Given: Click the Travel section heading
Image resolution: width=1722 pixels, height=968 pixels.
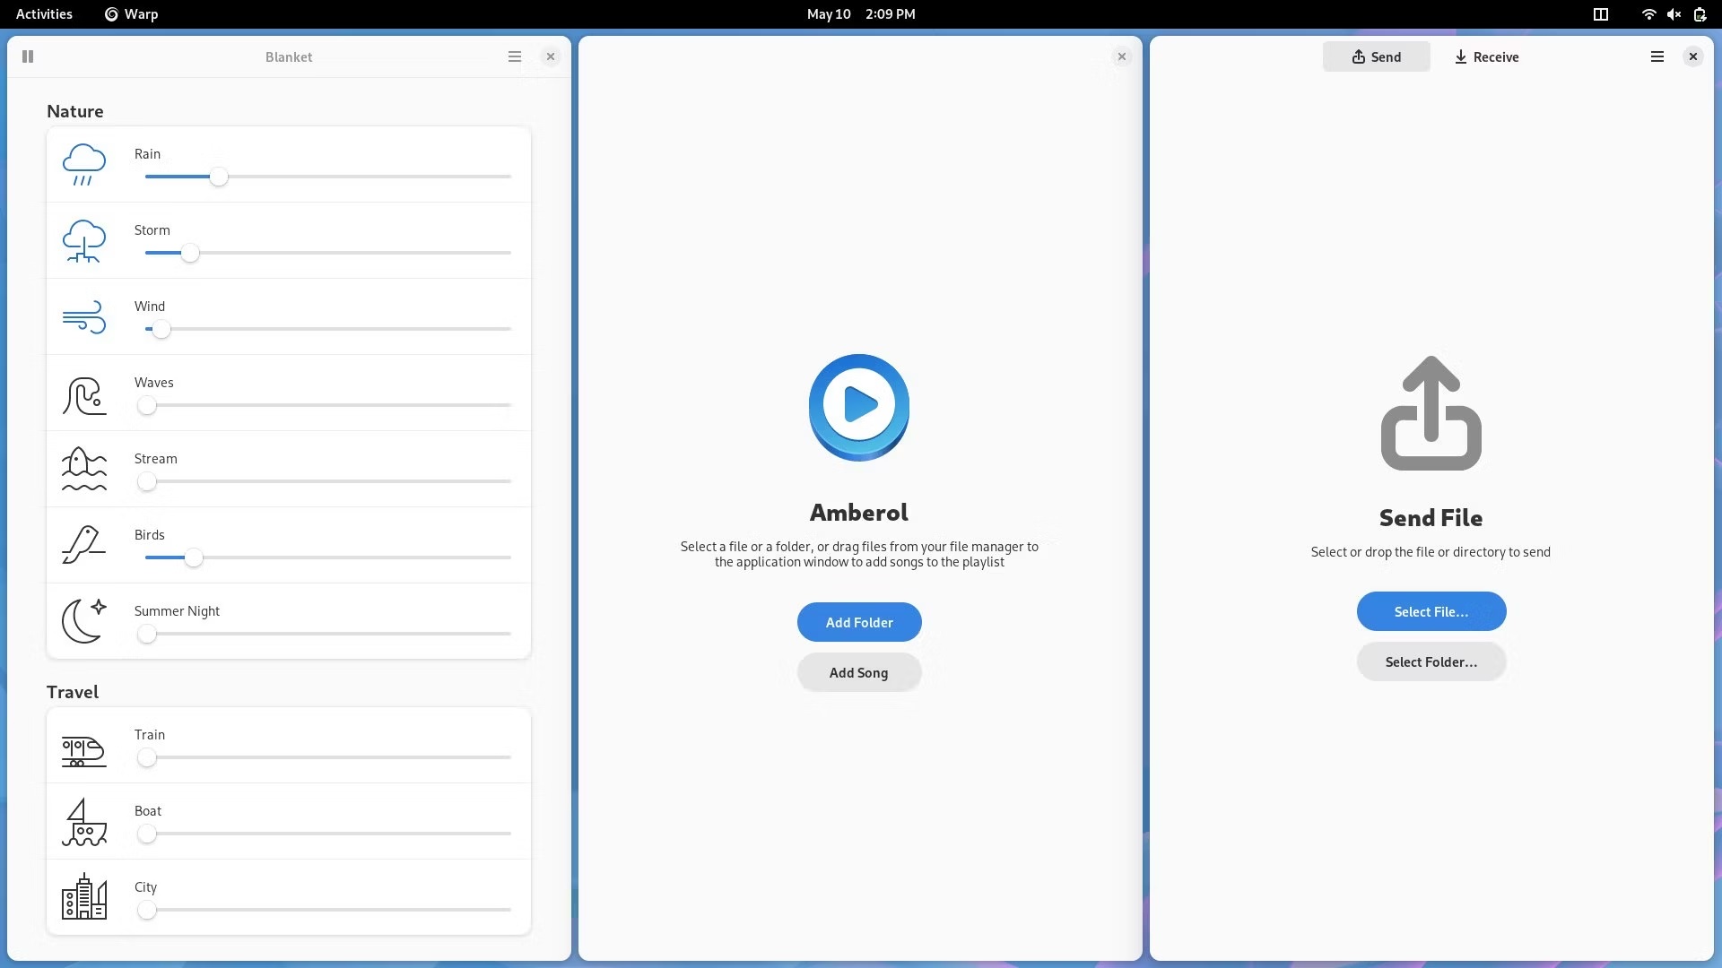Looking at the screenshot, I should (x=73, y=692).
